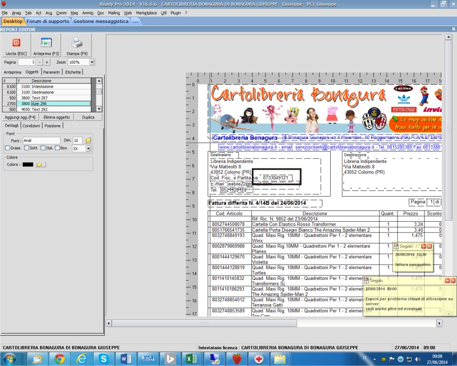
Task: Click the Pagina number field
Action: [x=27, y=62]
